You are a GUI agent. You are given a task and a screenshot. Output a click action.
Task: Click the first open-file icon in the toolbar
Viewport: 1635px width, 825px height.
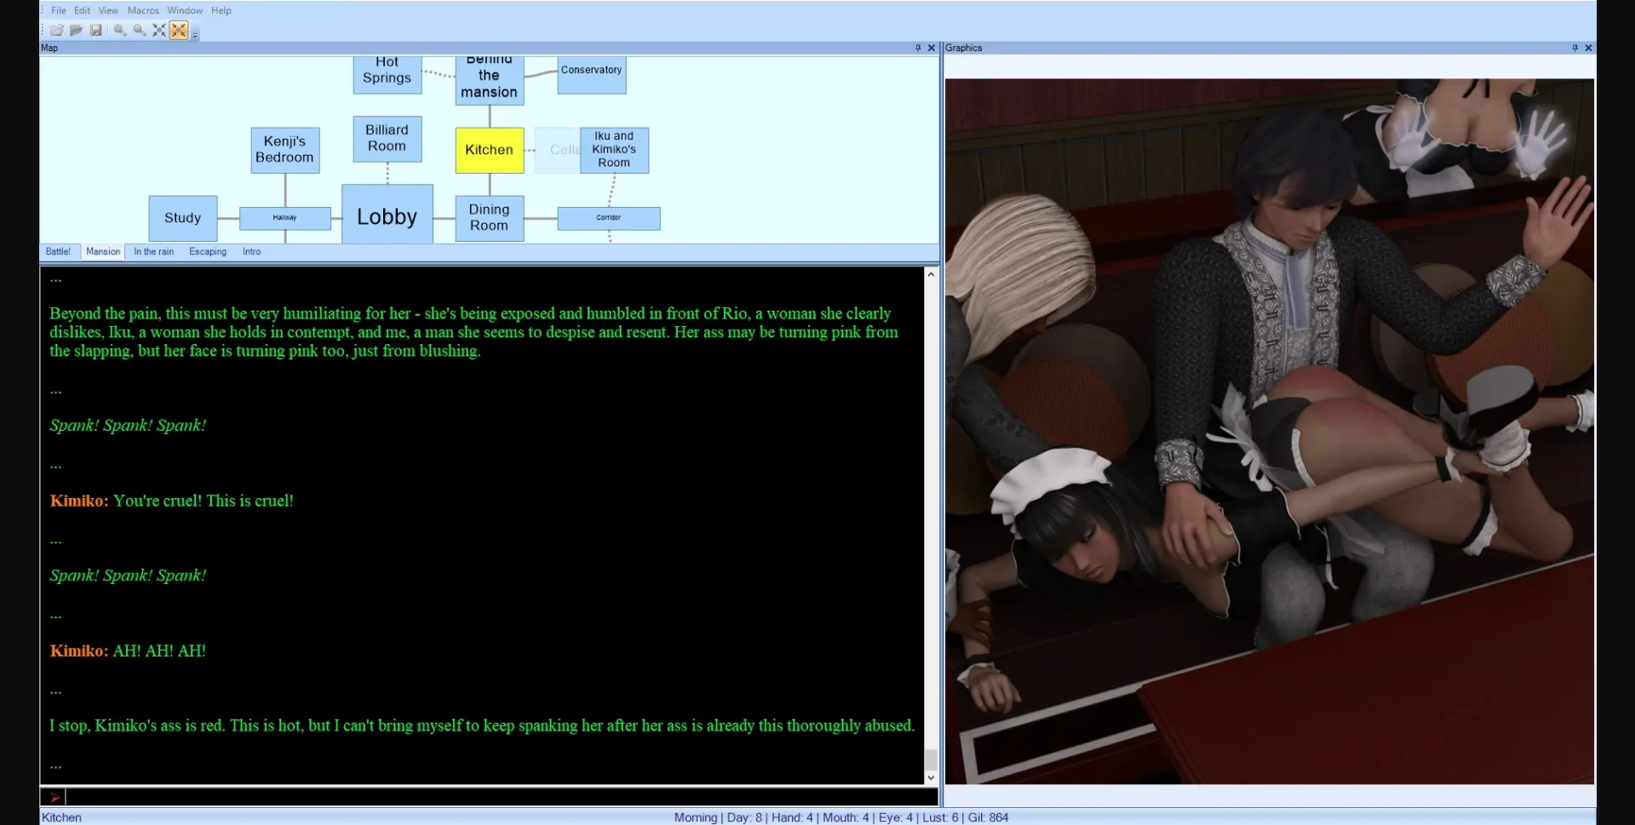click(56, 31)
